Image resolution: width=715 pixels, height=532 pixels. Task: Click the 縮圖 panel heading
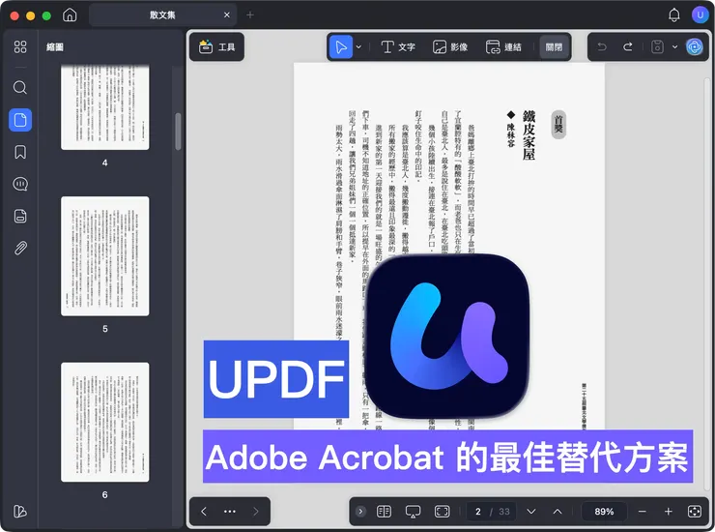click(x=55, y=47)
